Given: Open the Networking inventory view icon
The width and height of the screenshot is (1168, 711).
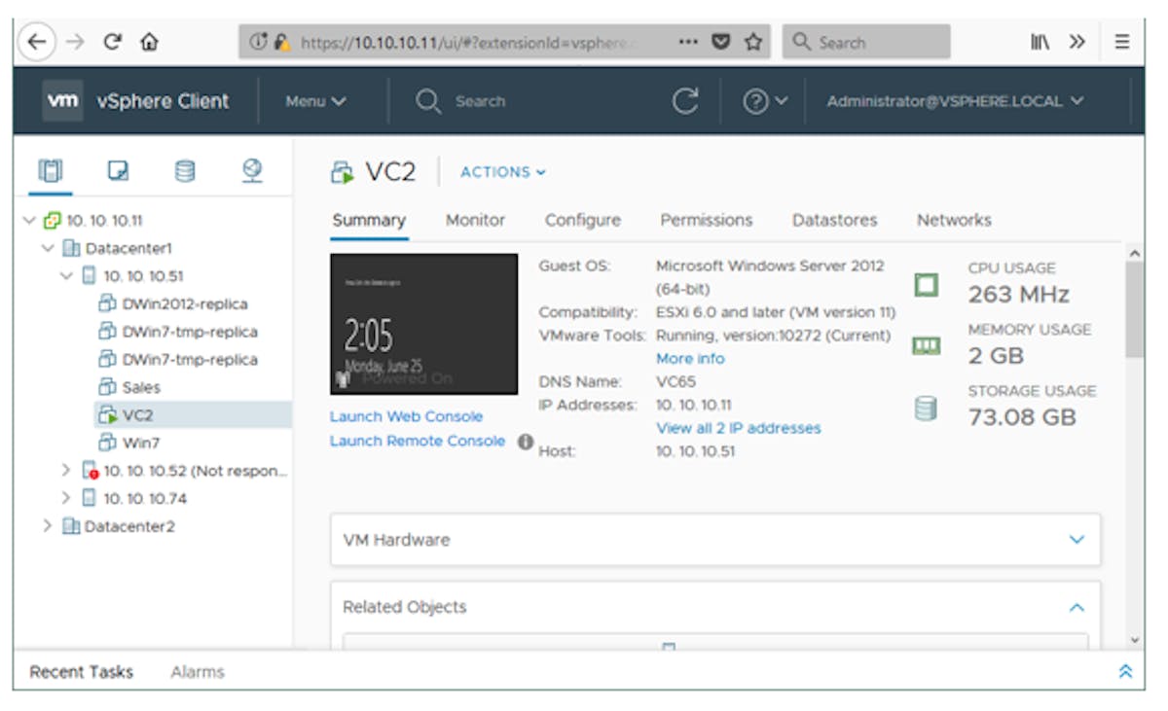Looking at the screenshot, I should [x=252, y=172].
